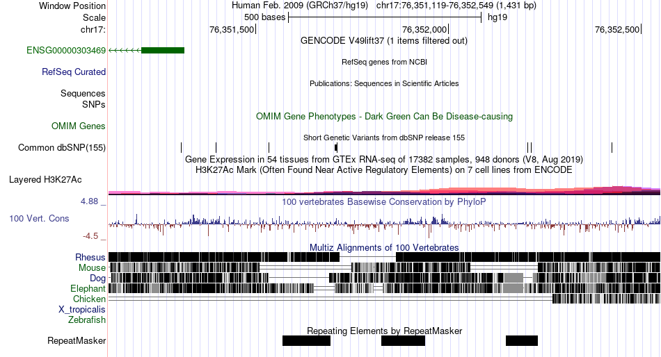Click the X_tropicalis alignment row label
Image resolution: width=661 pixels, height=357 pixels.
(82, 310)
